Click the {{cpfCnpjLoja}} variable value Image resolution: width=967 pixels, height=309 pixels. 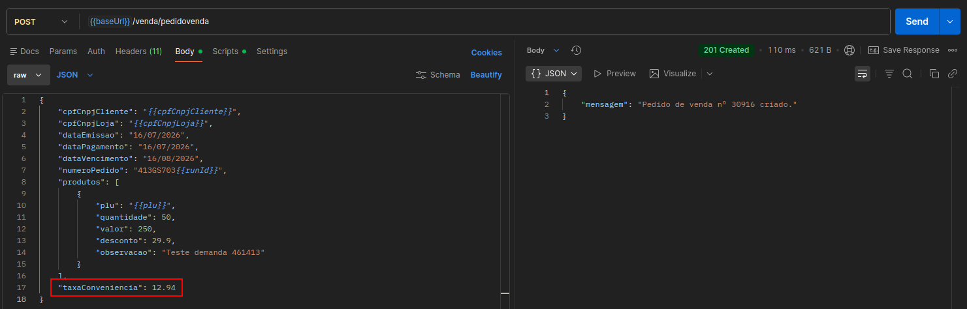(168, 123)
